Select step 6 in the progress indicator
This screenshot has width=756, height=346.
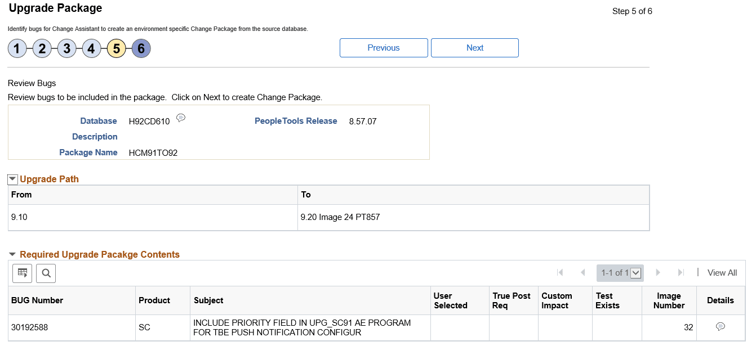tap(141, 48)
